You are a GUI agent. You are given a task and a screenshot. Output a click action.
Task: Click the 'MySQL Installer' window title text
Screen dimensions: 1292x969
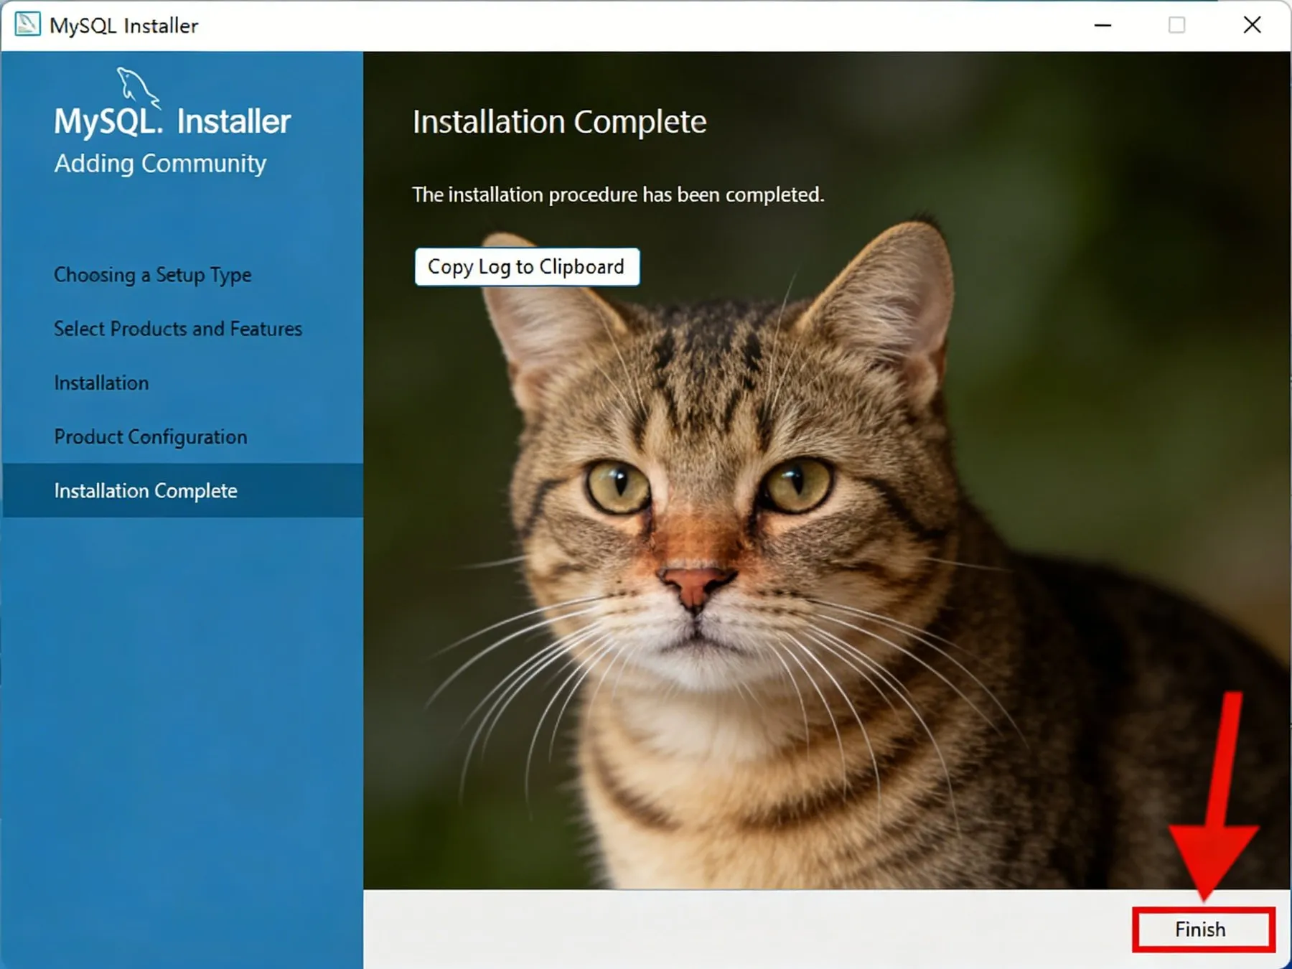[x=123, y=26]
